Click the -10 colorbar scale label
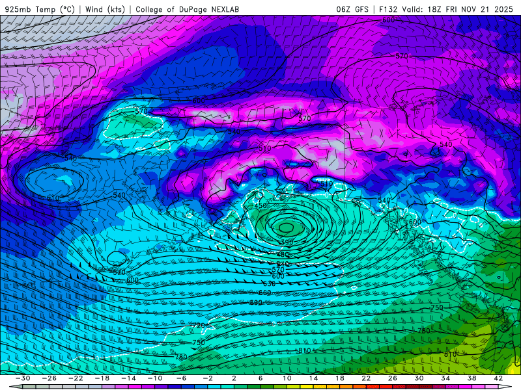 point(155,378)
